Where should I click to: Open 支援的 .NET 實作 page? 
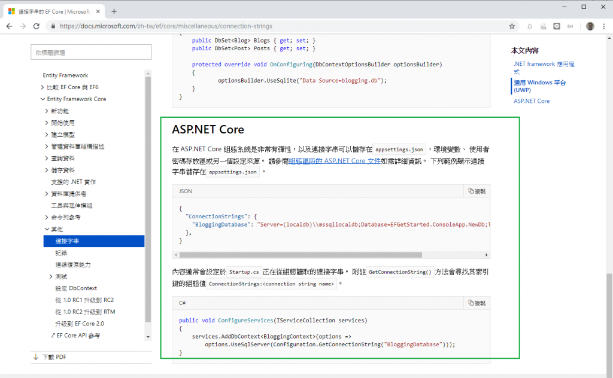pyautogui.click(x=74, y=182)
